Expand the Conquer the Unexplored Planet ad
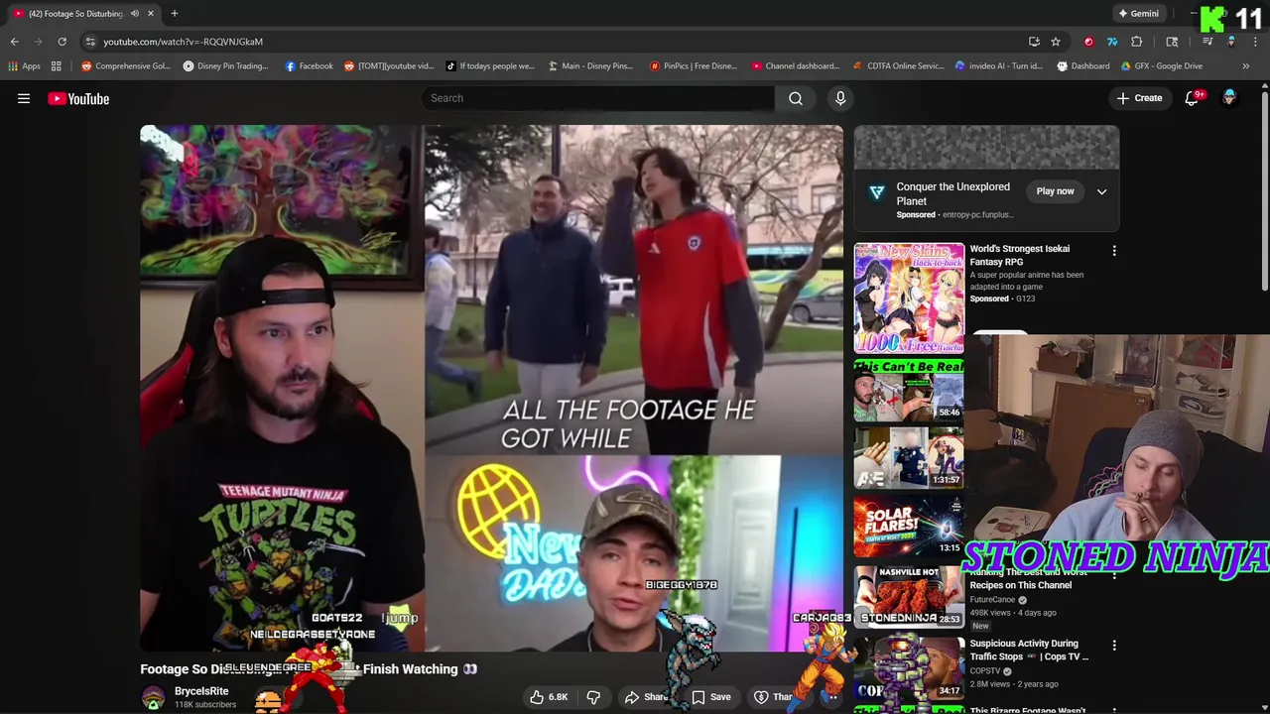Viewport: 1270px width, 714px height. tap(1101, 191)
